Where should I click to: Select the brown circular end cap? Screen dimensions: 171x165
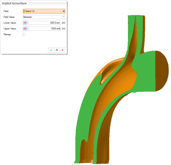[161, 71]
